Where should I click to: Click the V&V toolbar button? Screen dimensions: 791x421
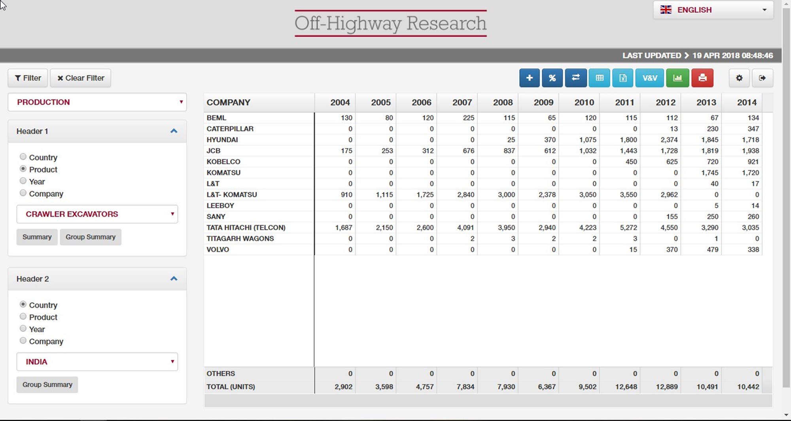(650, 78)
